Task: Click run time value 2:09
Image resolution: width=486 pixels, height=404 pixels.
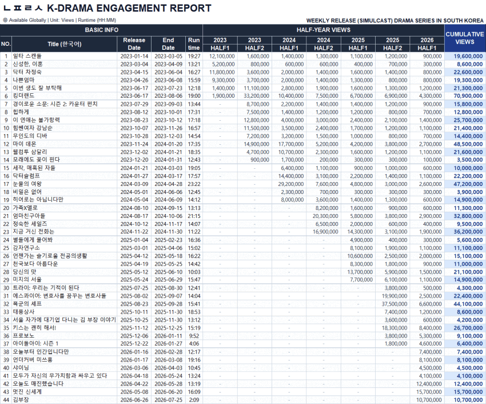Action: 194,400
